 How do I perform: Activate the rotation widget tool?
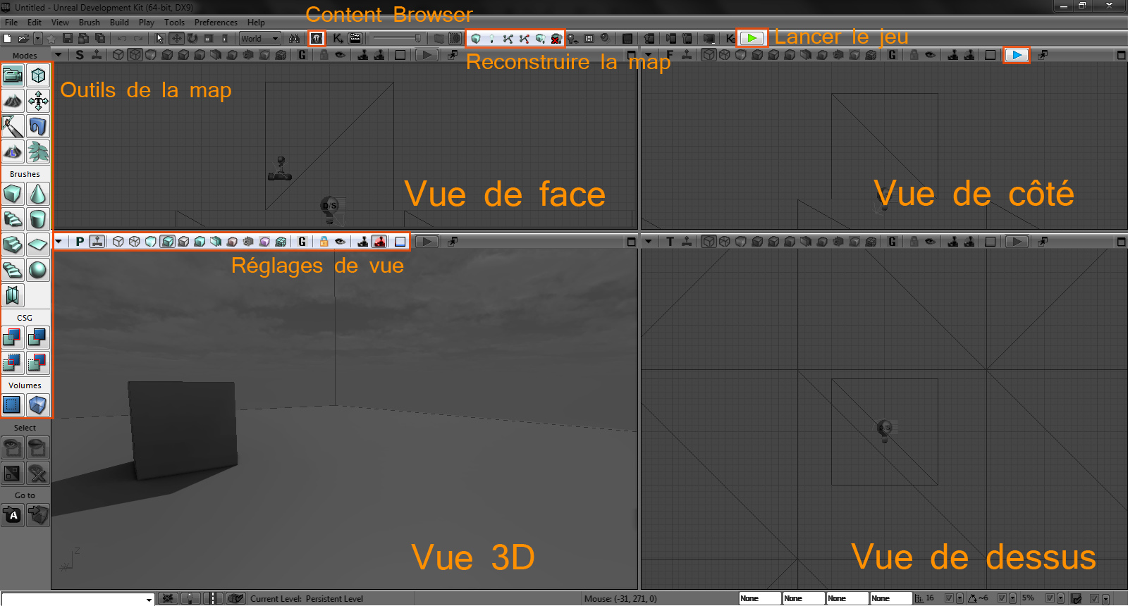click(192, 38)
